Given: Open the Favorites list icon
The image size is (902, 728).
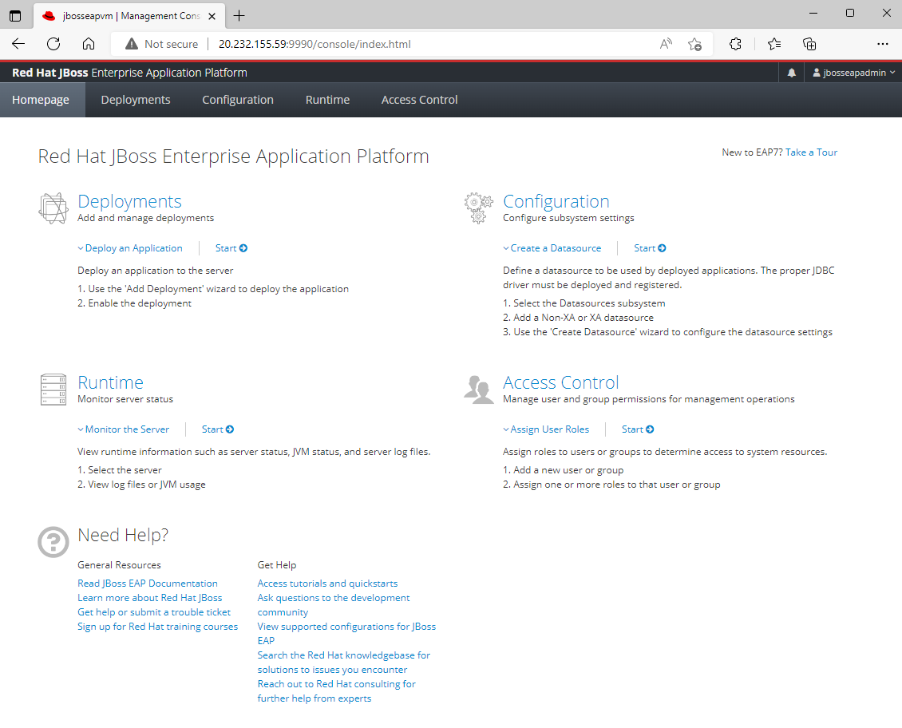Looking at the screenshot, I should coord(774,44).
